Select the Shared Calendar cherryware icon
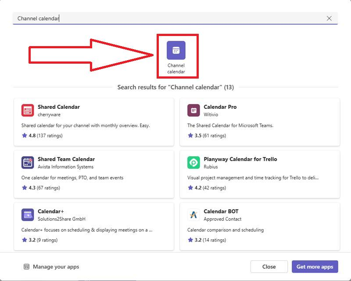Screen dimensions: 351x281 pyautogui.click(x=28, y=110)
